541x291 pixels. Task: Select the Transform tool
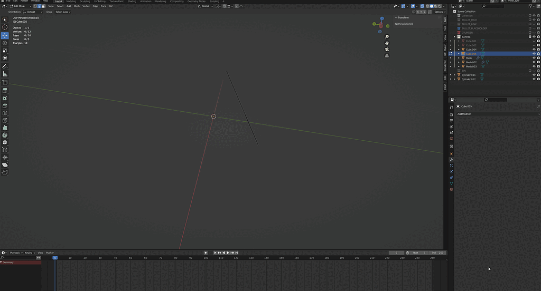pyautogui.click(x=5, y=58)
